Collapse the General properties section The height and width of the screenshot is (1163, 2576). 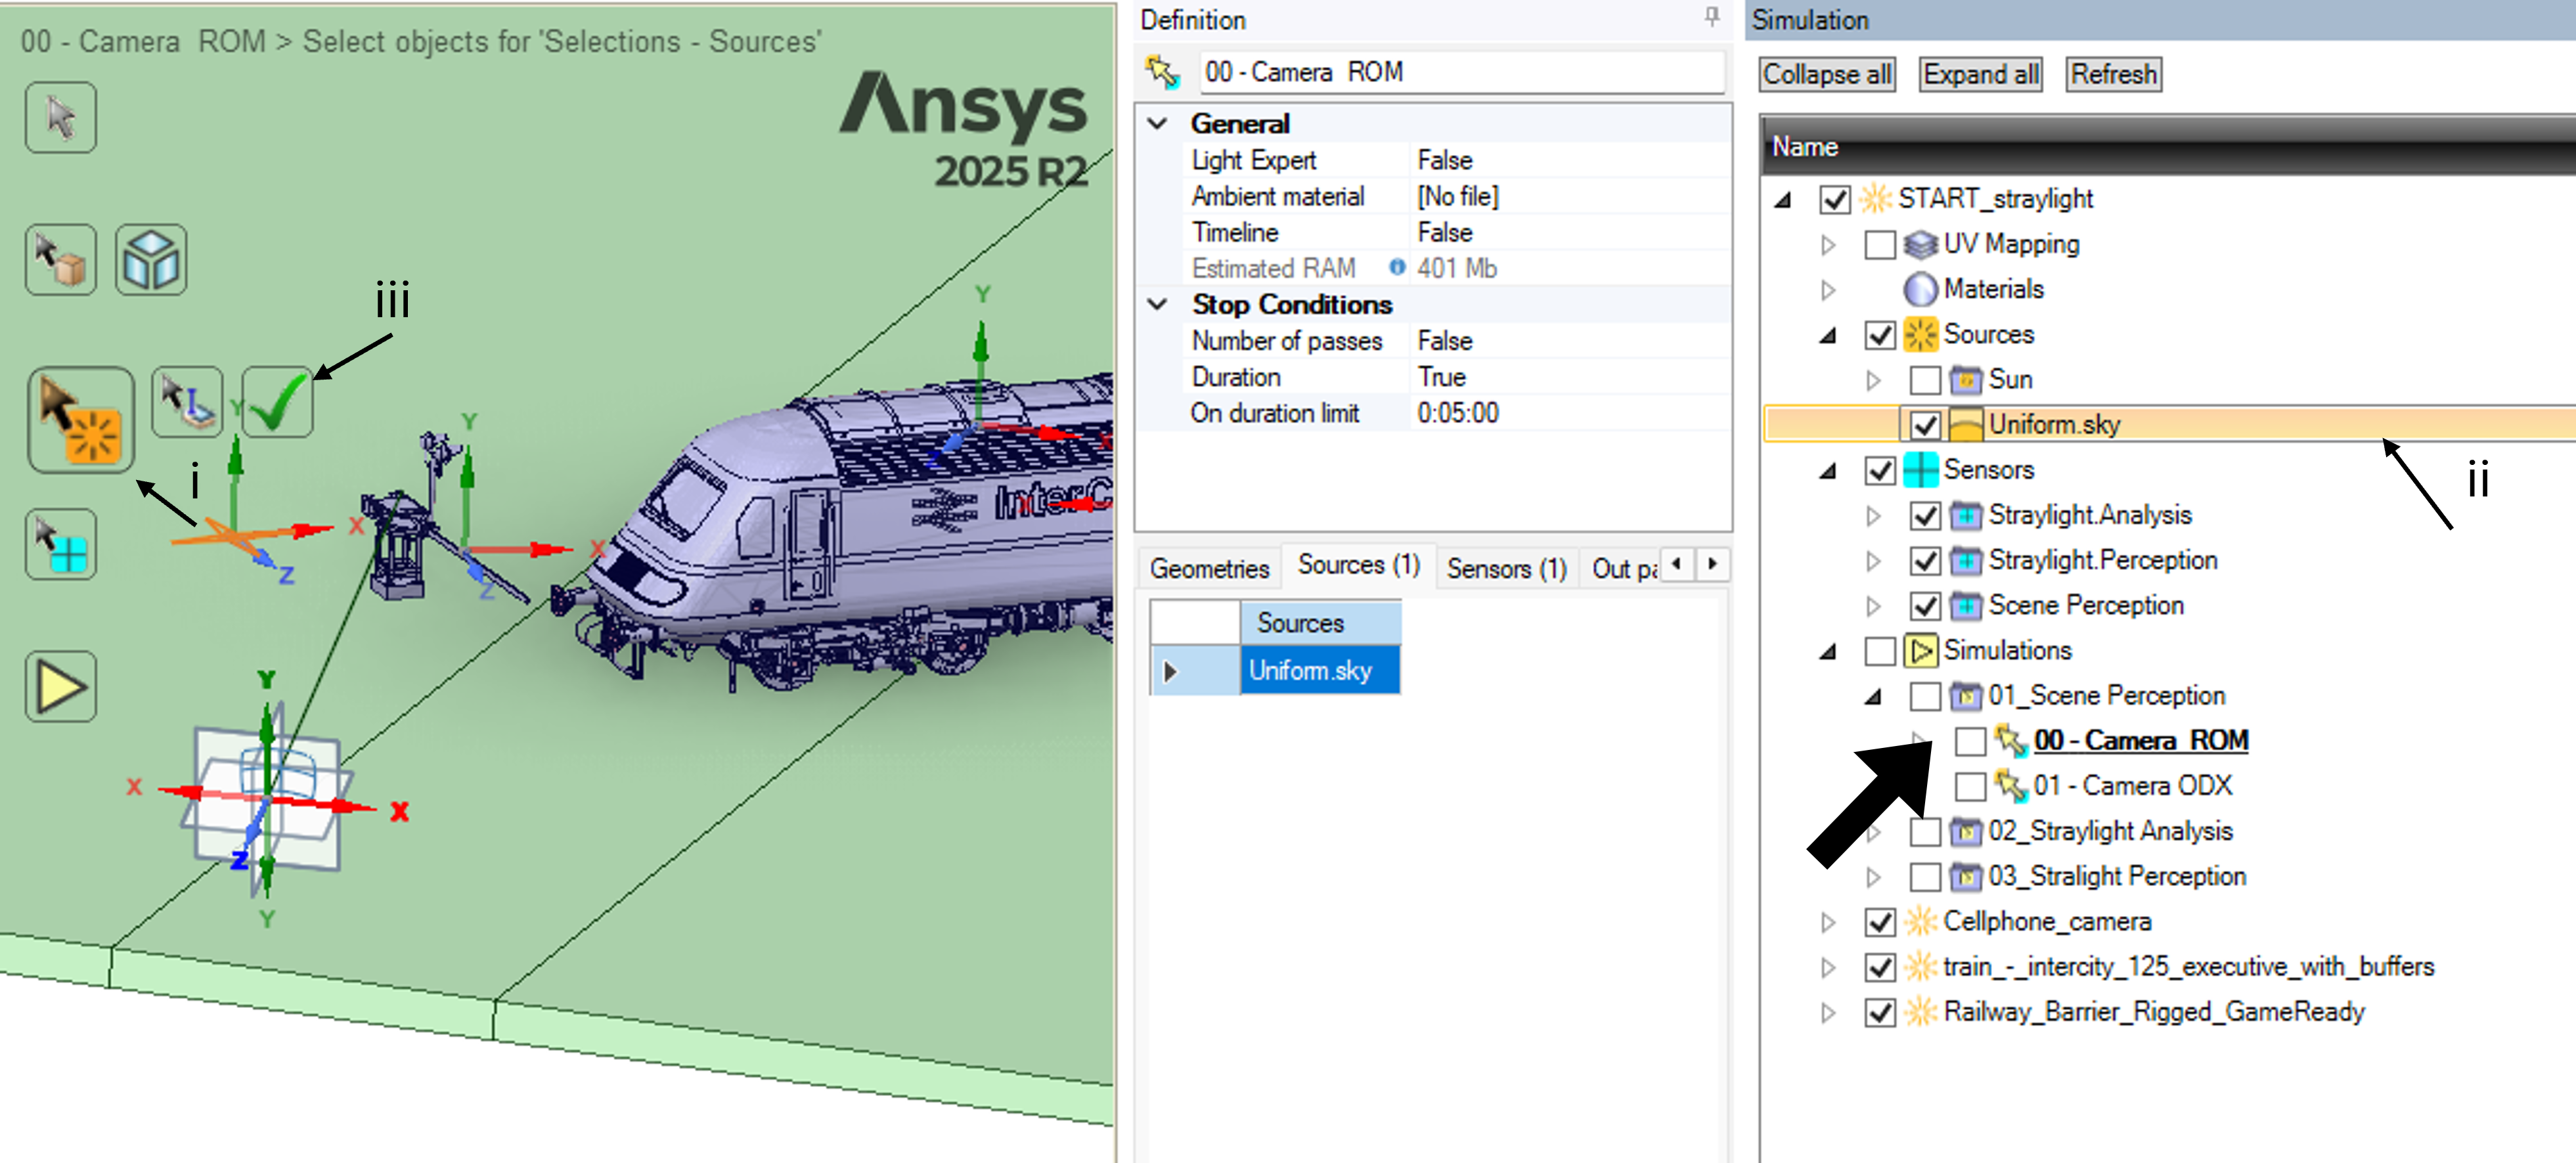pos(1158,123)
